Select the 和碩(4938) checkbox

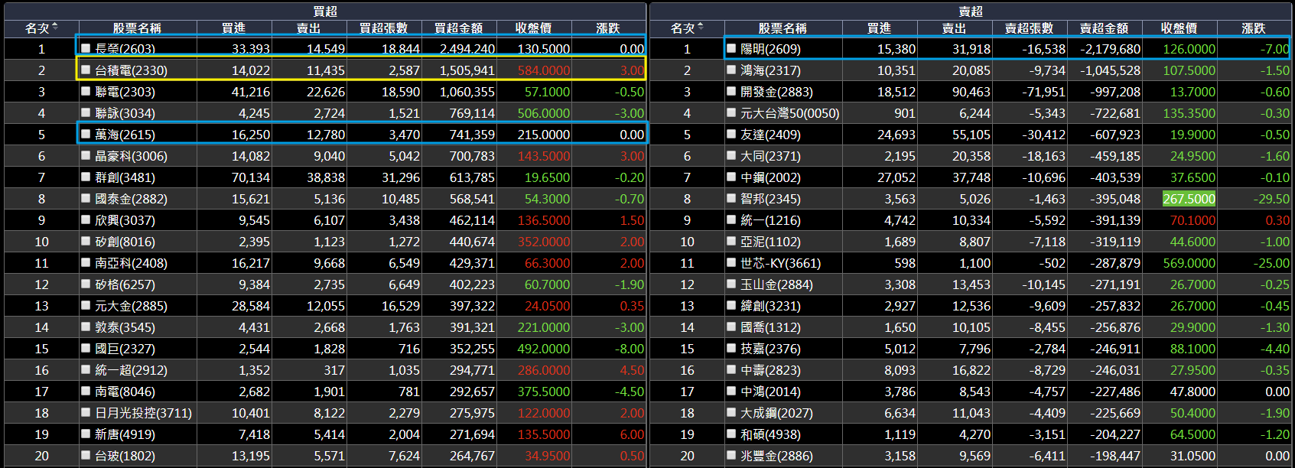click(x=732, y=434)
